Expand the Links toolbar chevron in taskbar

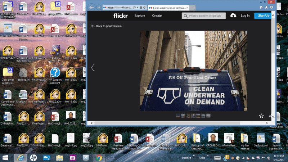(x=208, y=156)
